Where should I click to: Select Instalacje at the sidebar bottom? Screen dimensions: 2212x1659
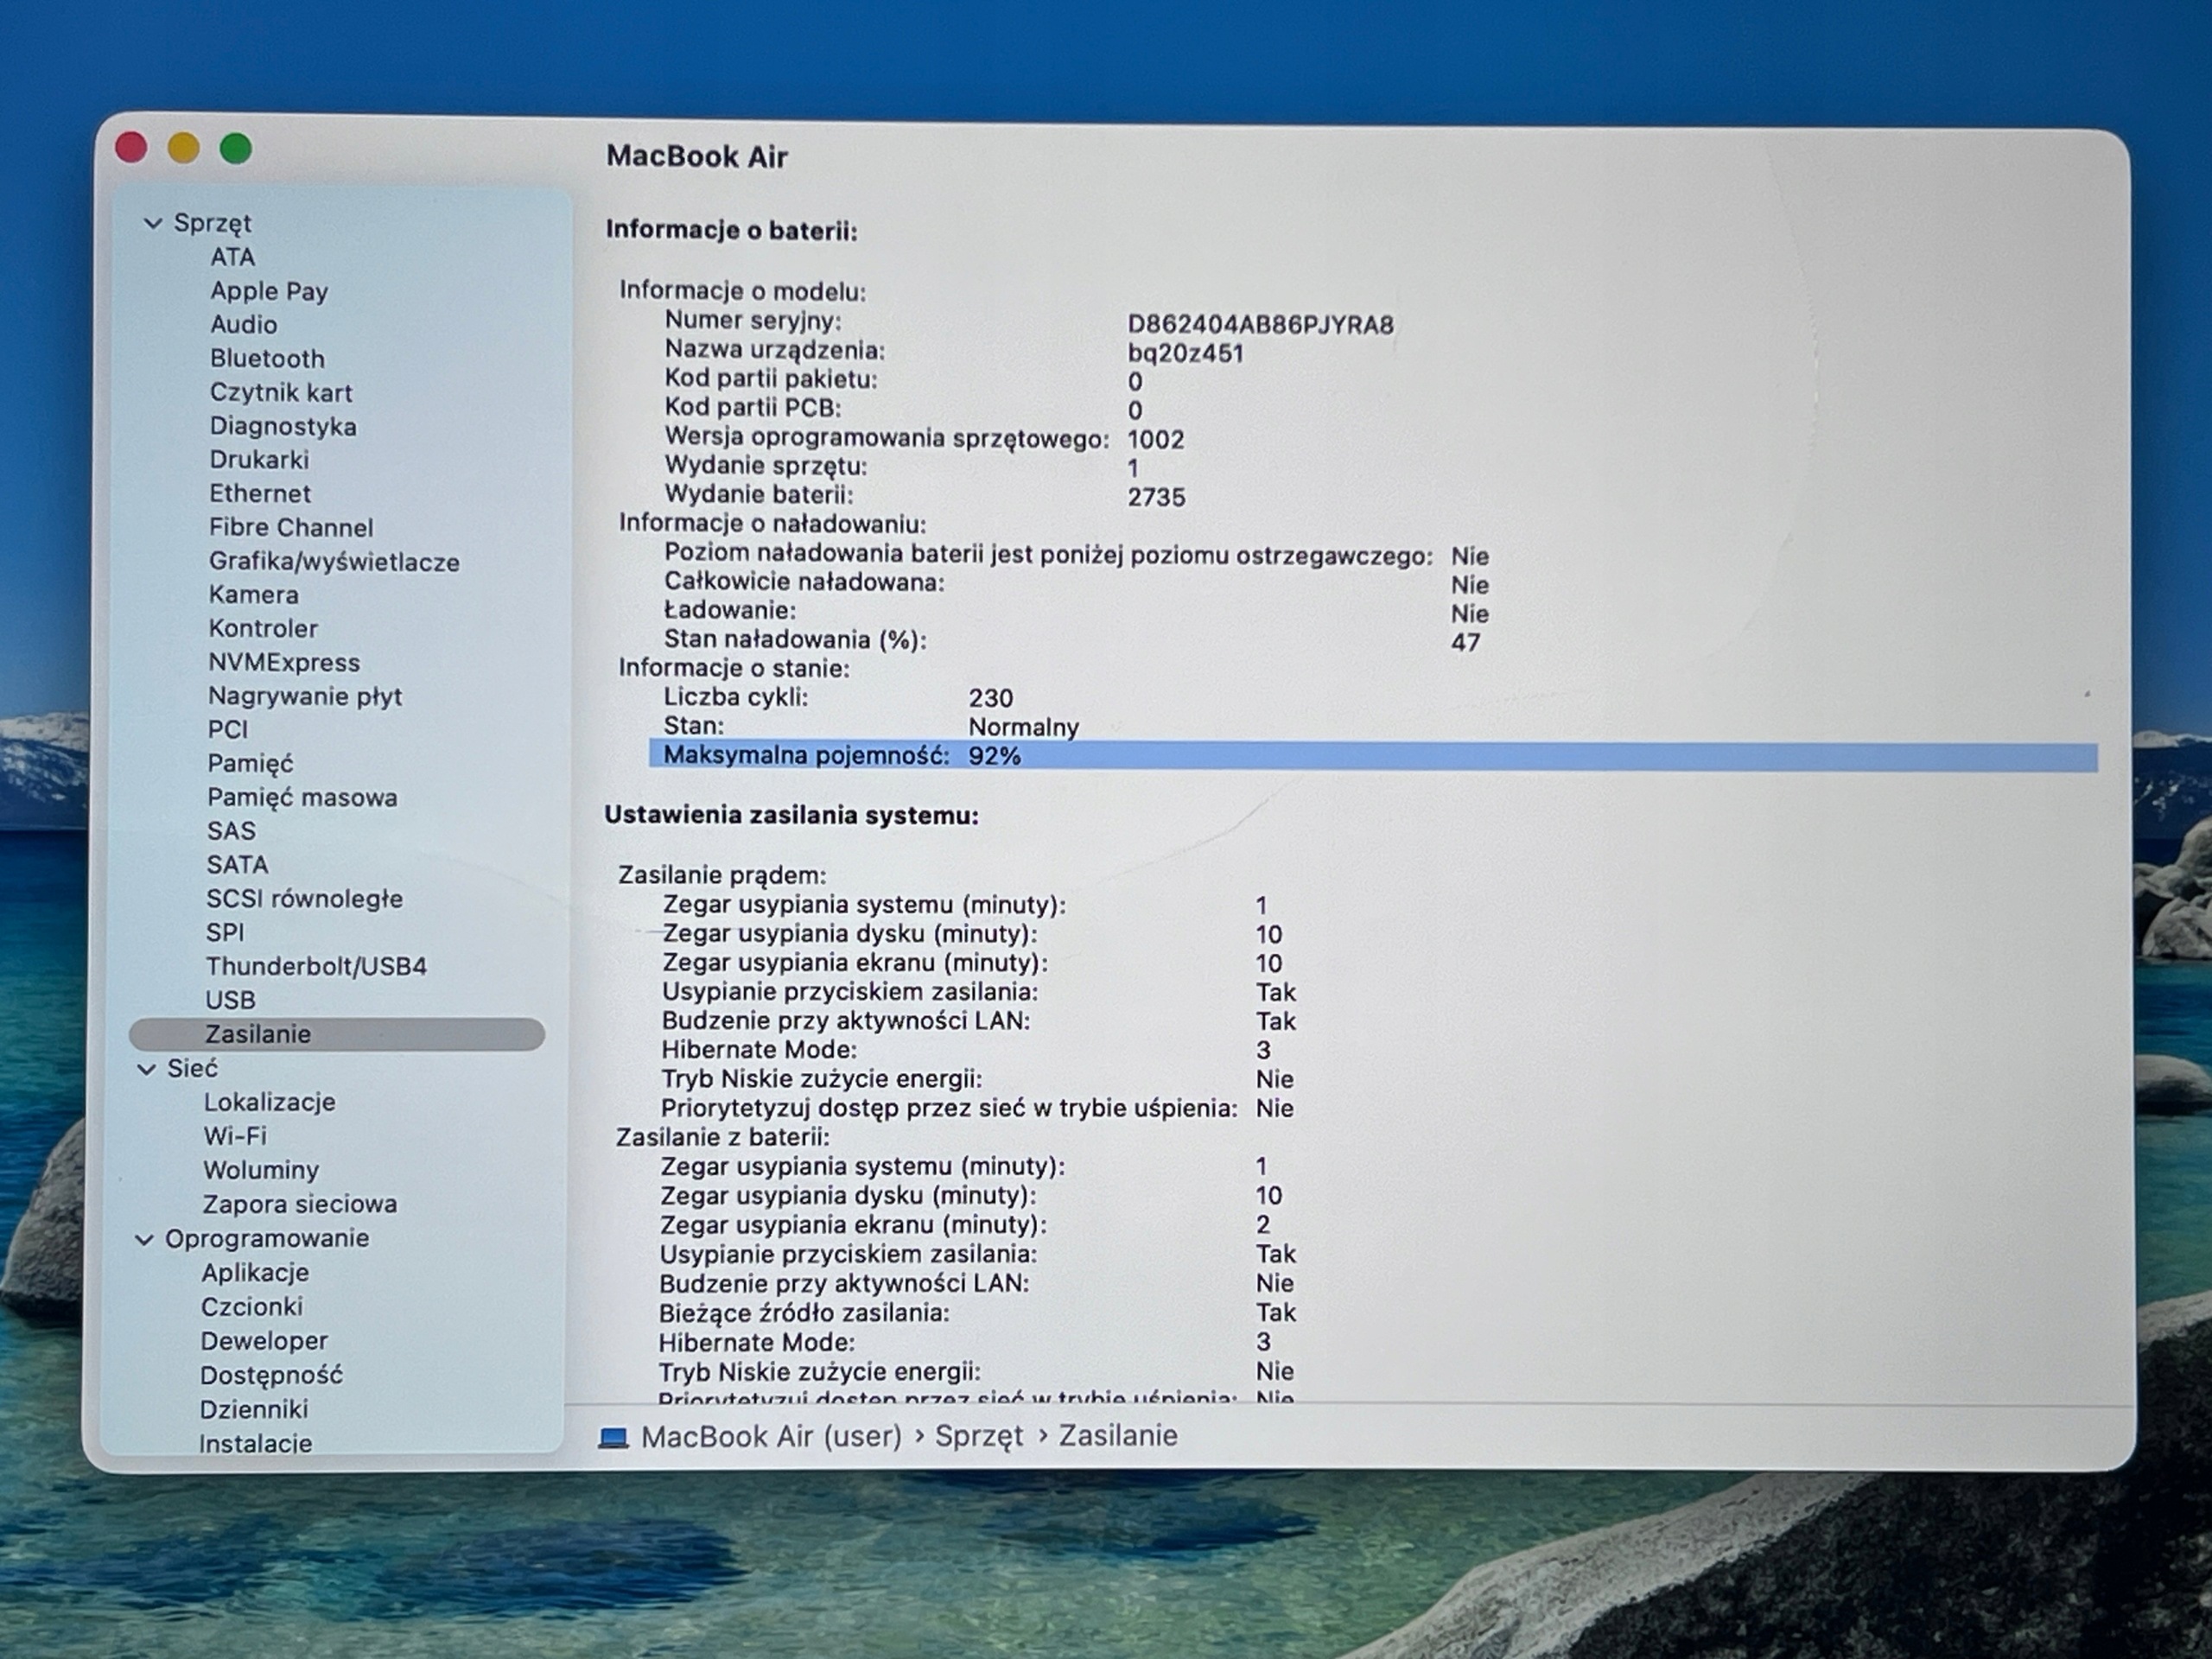[255, 1443]
